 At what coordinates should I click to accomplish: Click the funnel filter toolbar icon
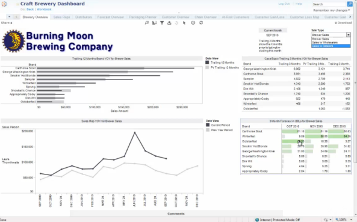[x=162, y=23]
